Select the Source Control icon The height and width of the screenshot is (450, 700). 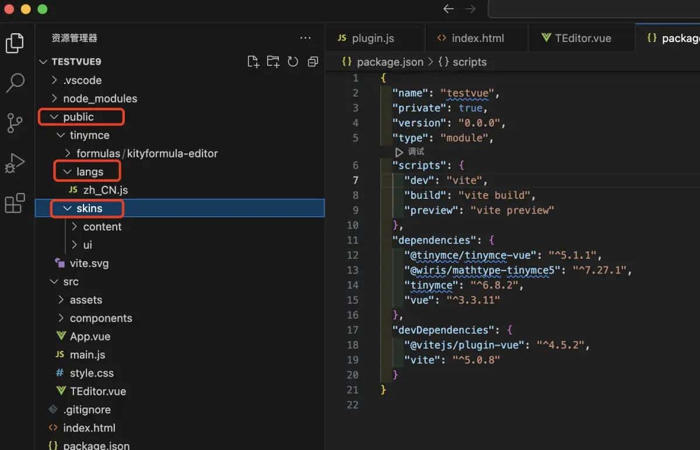click(x=15, y=123)
